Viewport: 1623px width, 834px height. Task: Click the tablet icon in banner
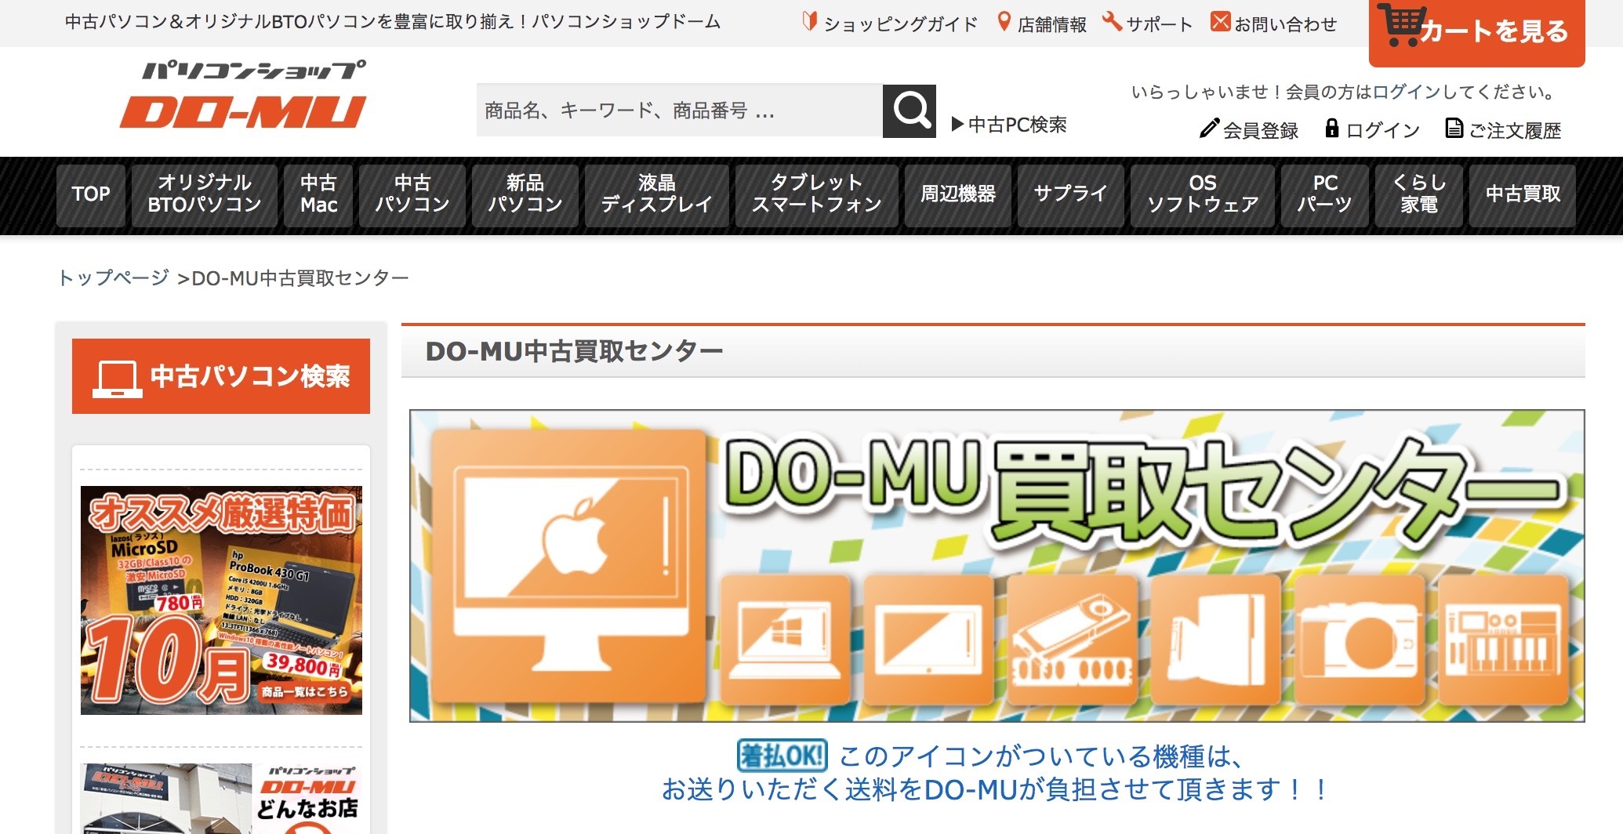click(x=930, y=638)
